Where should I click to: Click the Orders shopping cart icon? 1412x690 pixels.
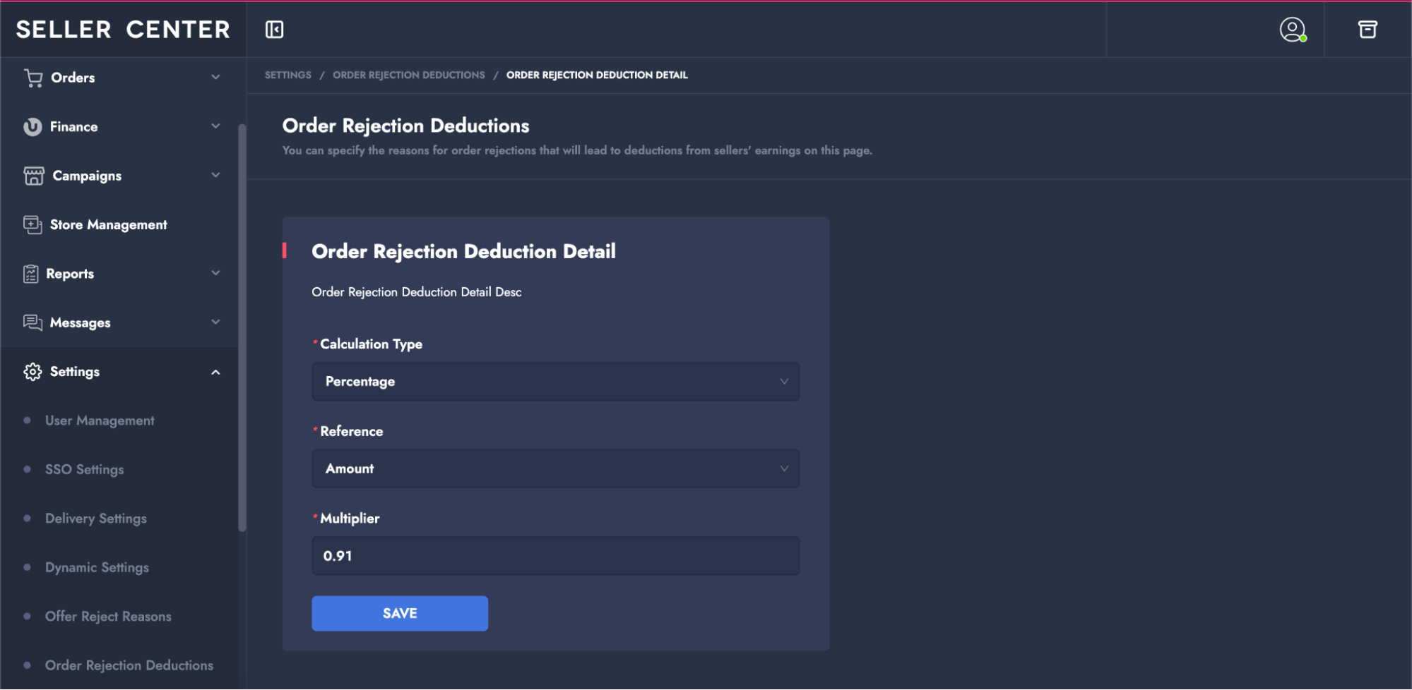click(x=33, y=78)
